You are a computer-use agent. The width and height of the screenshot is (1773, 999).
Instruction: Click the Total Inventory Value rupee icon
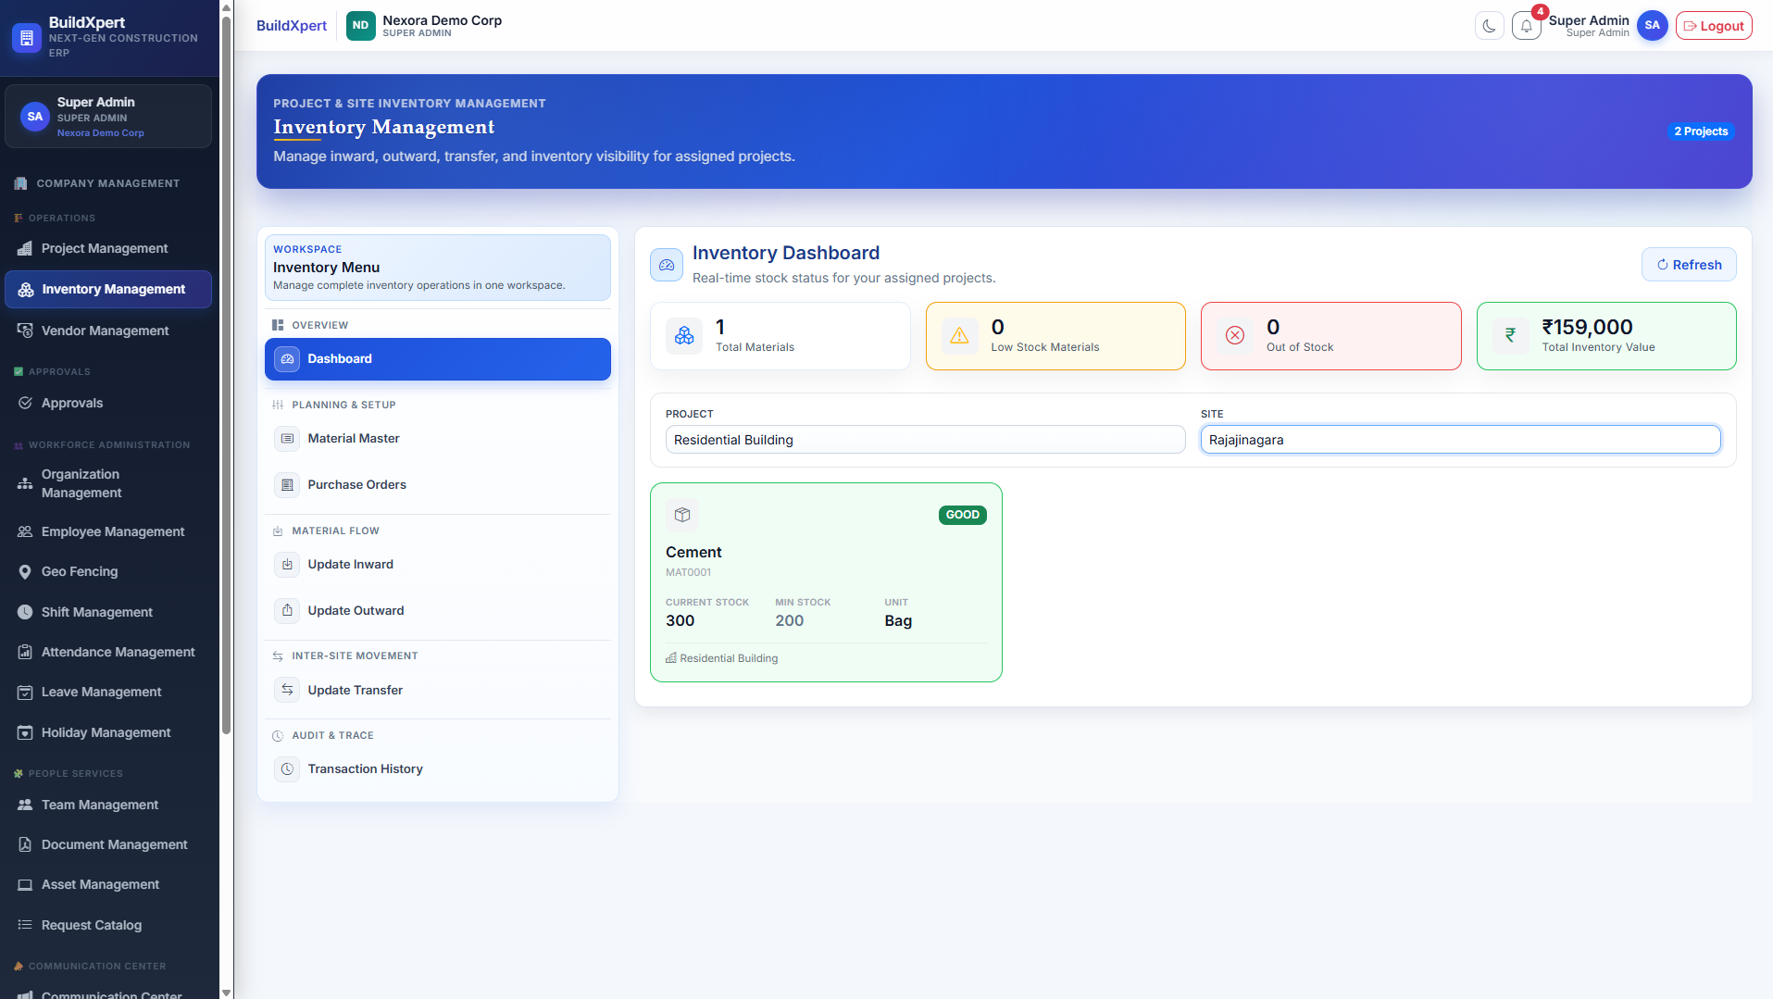tap(1510, 336)
